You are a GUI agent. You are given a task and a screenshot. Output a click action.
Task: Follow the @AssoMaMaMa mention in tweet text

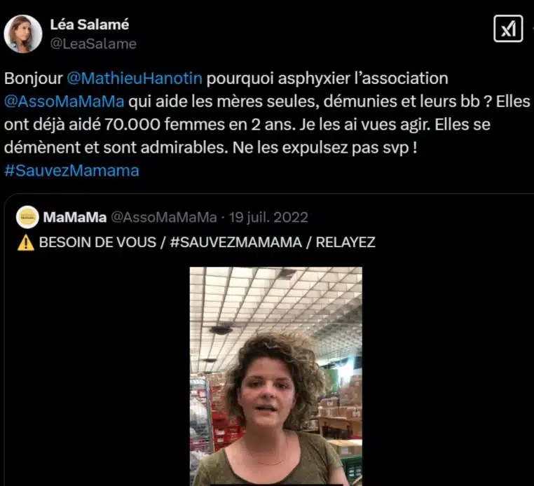[x=64, y=102]
